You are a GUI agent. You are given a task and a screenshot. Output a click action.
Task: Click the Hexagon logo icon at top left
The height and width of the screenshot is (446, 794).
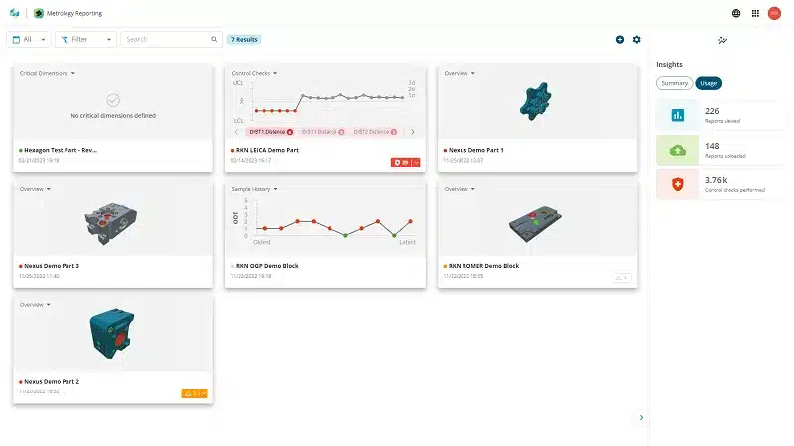click(x=14, y=13)
